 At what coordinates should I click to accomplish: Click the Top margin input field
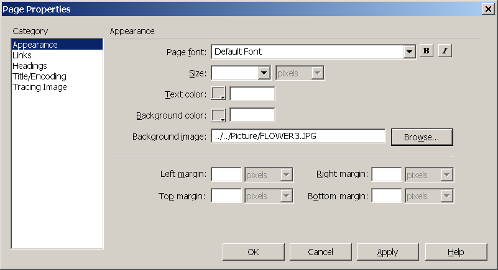coord(226,196)
